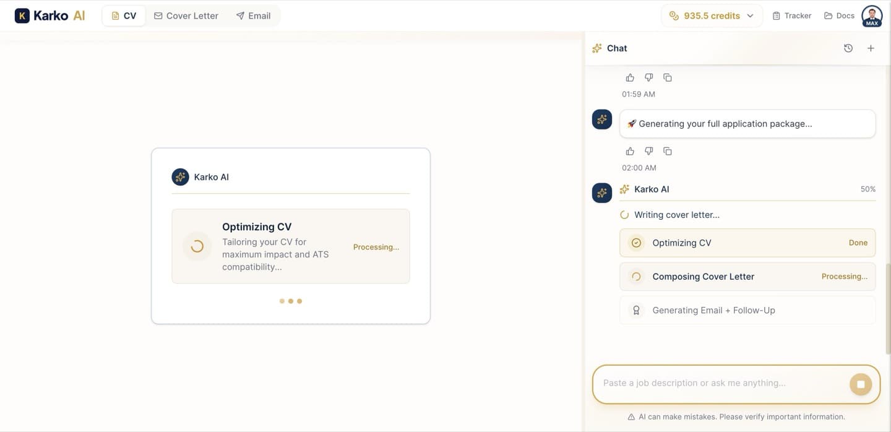Click the Karko AI logo in the header
Screen dimensions: 891x432
point(49,15)
